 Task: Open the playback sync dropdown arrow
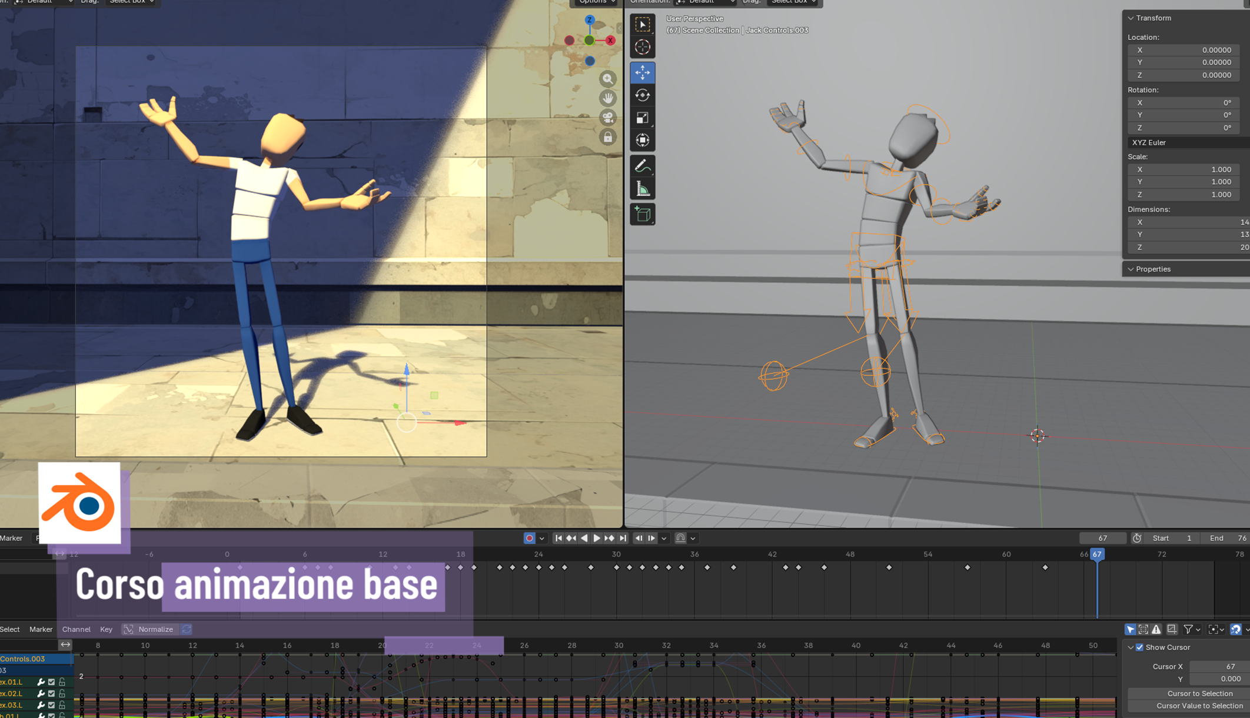pyautogui.click(x=664, y=538)
